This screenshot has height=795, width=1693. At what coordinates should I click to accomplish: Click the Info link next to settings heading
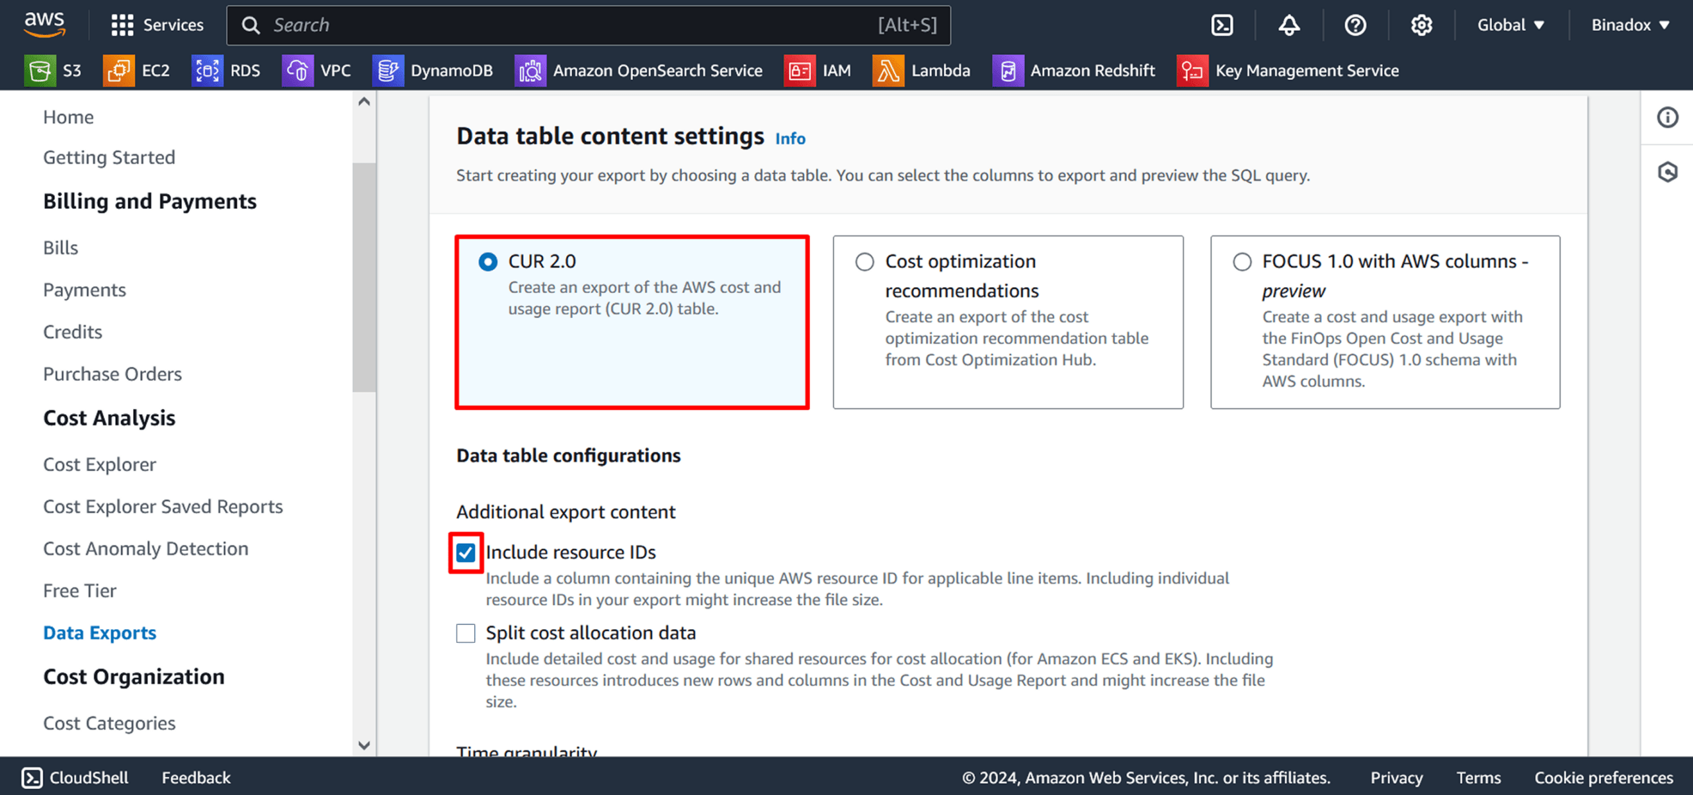tap(790, 138)
